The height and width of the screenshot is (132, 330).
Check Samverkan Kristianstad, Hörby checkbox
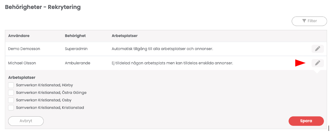click(x=11, y=85)
